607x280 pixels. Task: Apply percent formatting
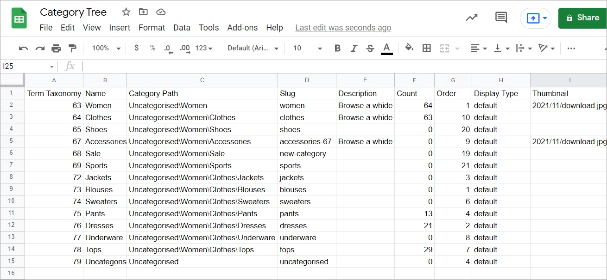tap(152, 48)
